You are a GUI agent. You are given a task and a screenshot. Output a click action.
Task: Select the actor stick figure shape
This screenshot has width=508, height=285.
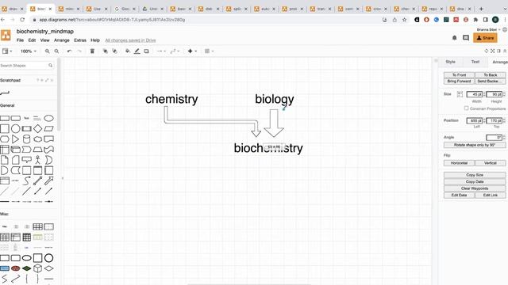click(x=37, y=160)
